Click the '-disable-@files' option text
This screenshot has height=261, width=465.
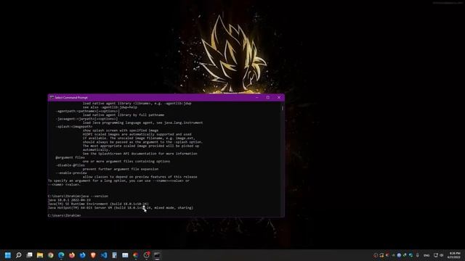70,165
